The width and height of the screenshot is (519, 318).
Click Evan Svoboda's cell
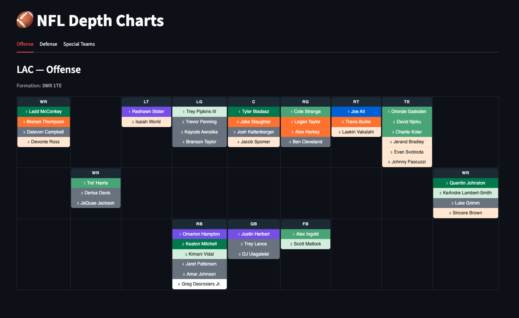407,152
